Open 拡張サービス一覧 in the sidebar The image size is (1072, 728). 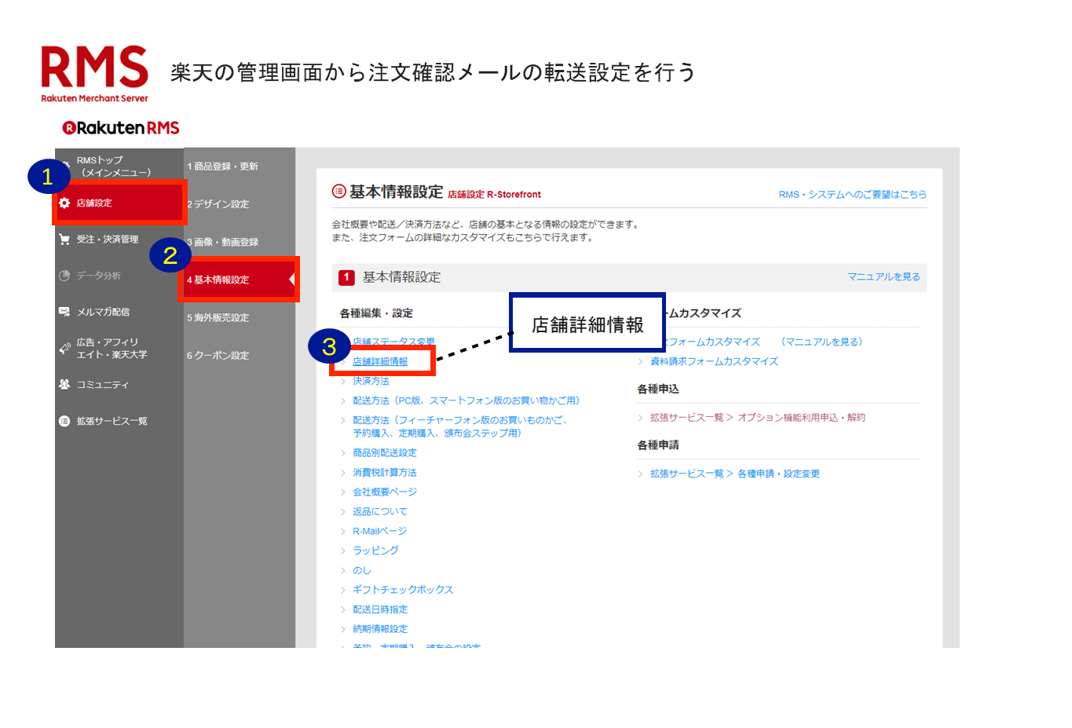click(x=112, y=421)
